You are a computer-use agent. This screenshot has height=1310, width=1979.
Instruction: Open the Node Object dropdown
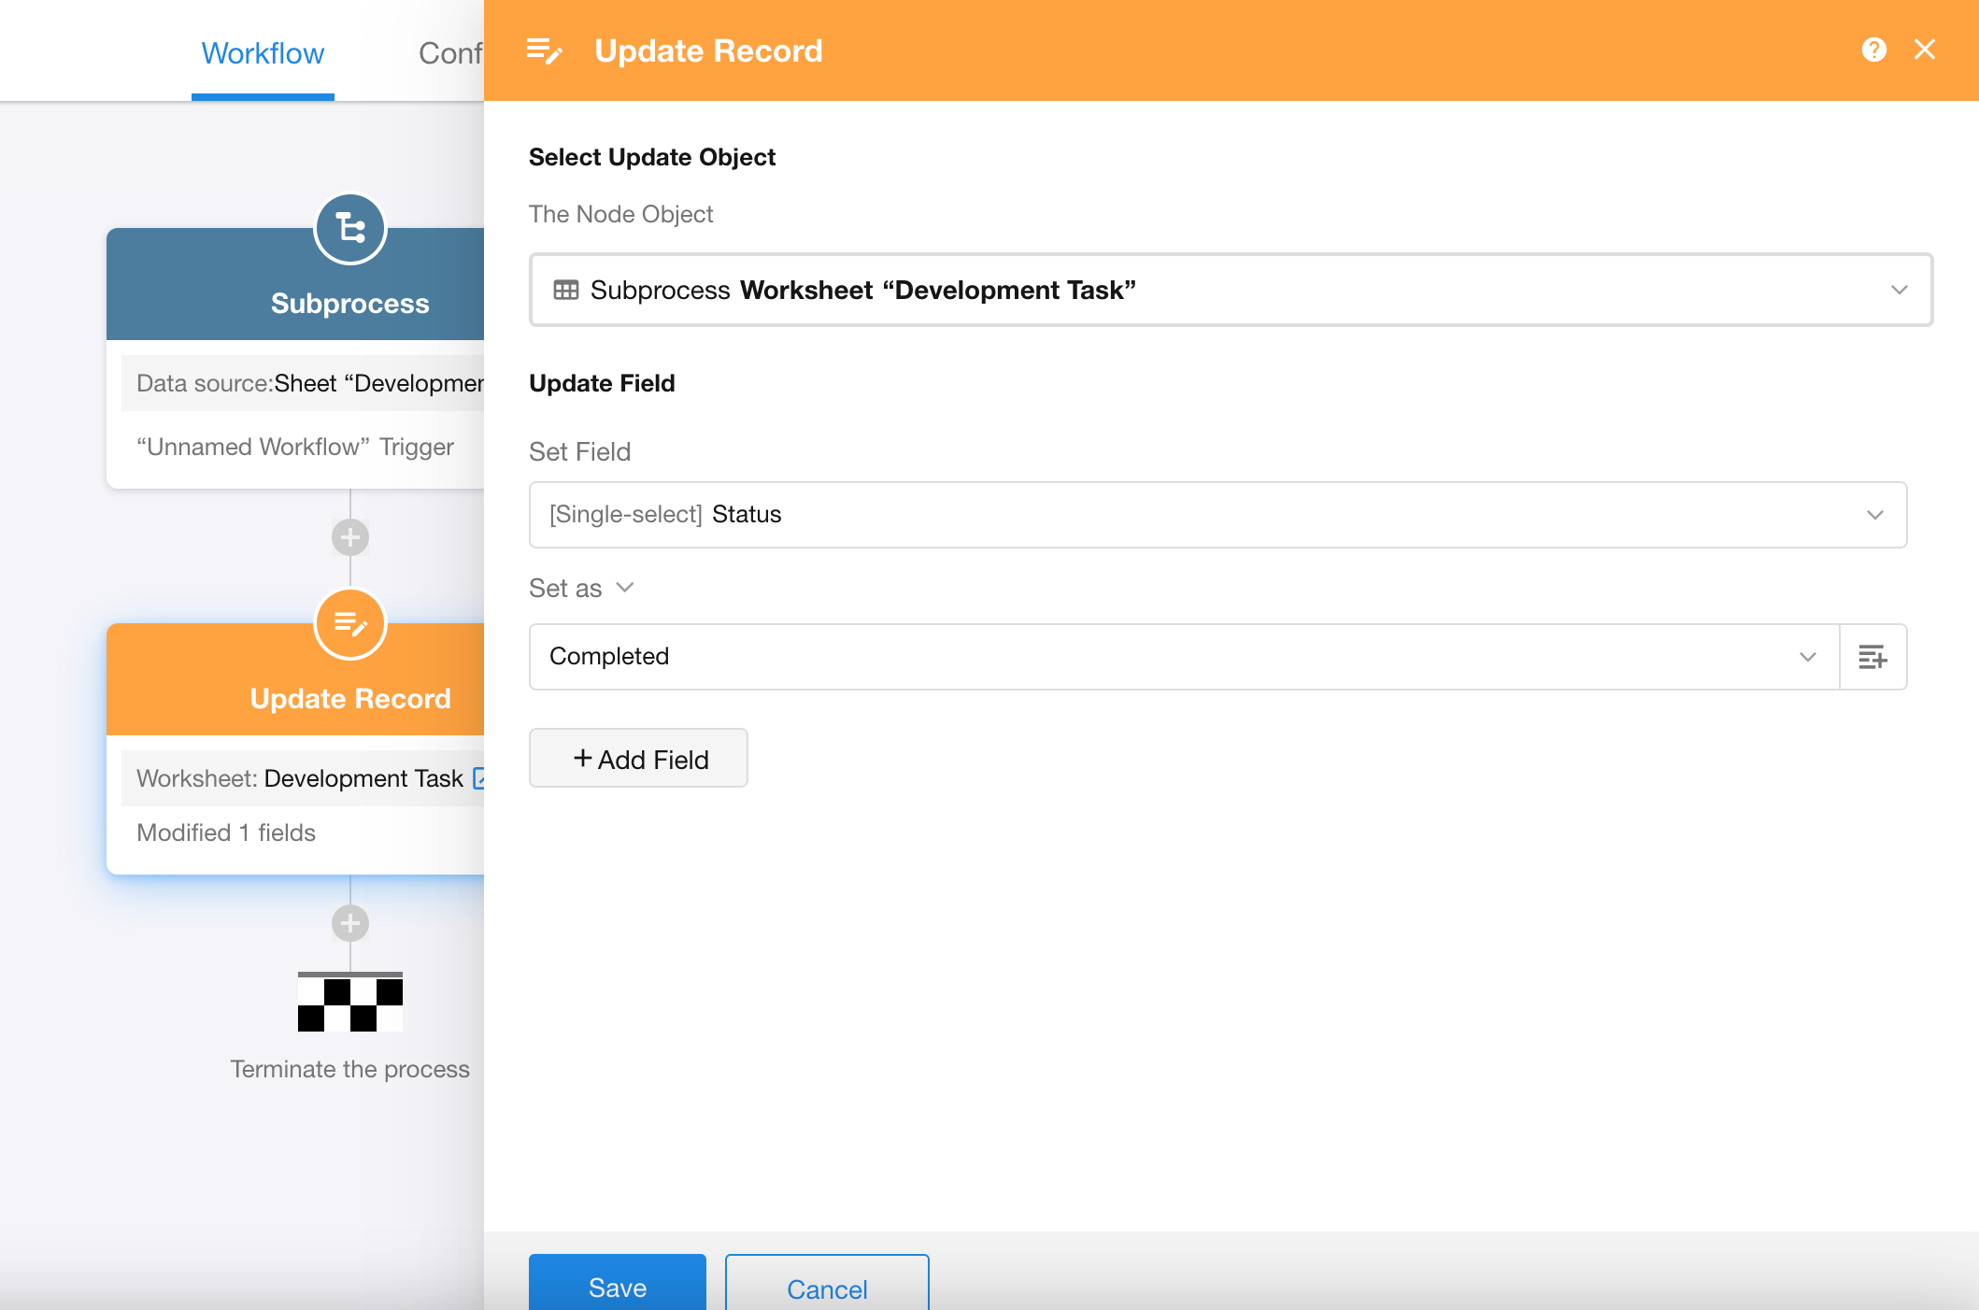click(x=1231, y=290)
